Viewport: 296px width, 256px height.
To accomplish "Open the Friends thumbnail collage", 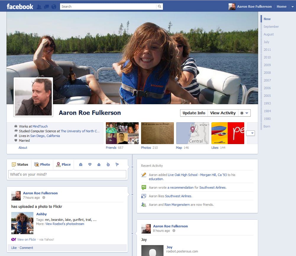I will 122,133.
